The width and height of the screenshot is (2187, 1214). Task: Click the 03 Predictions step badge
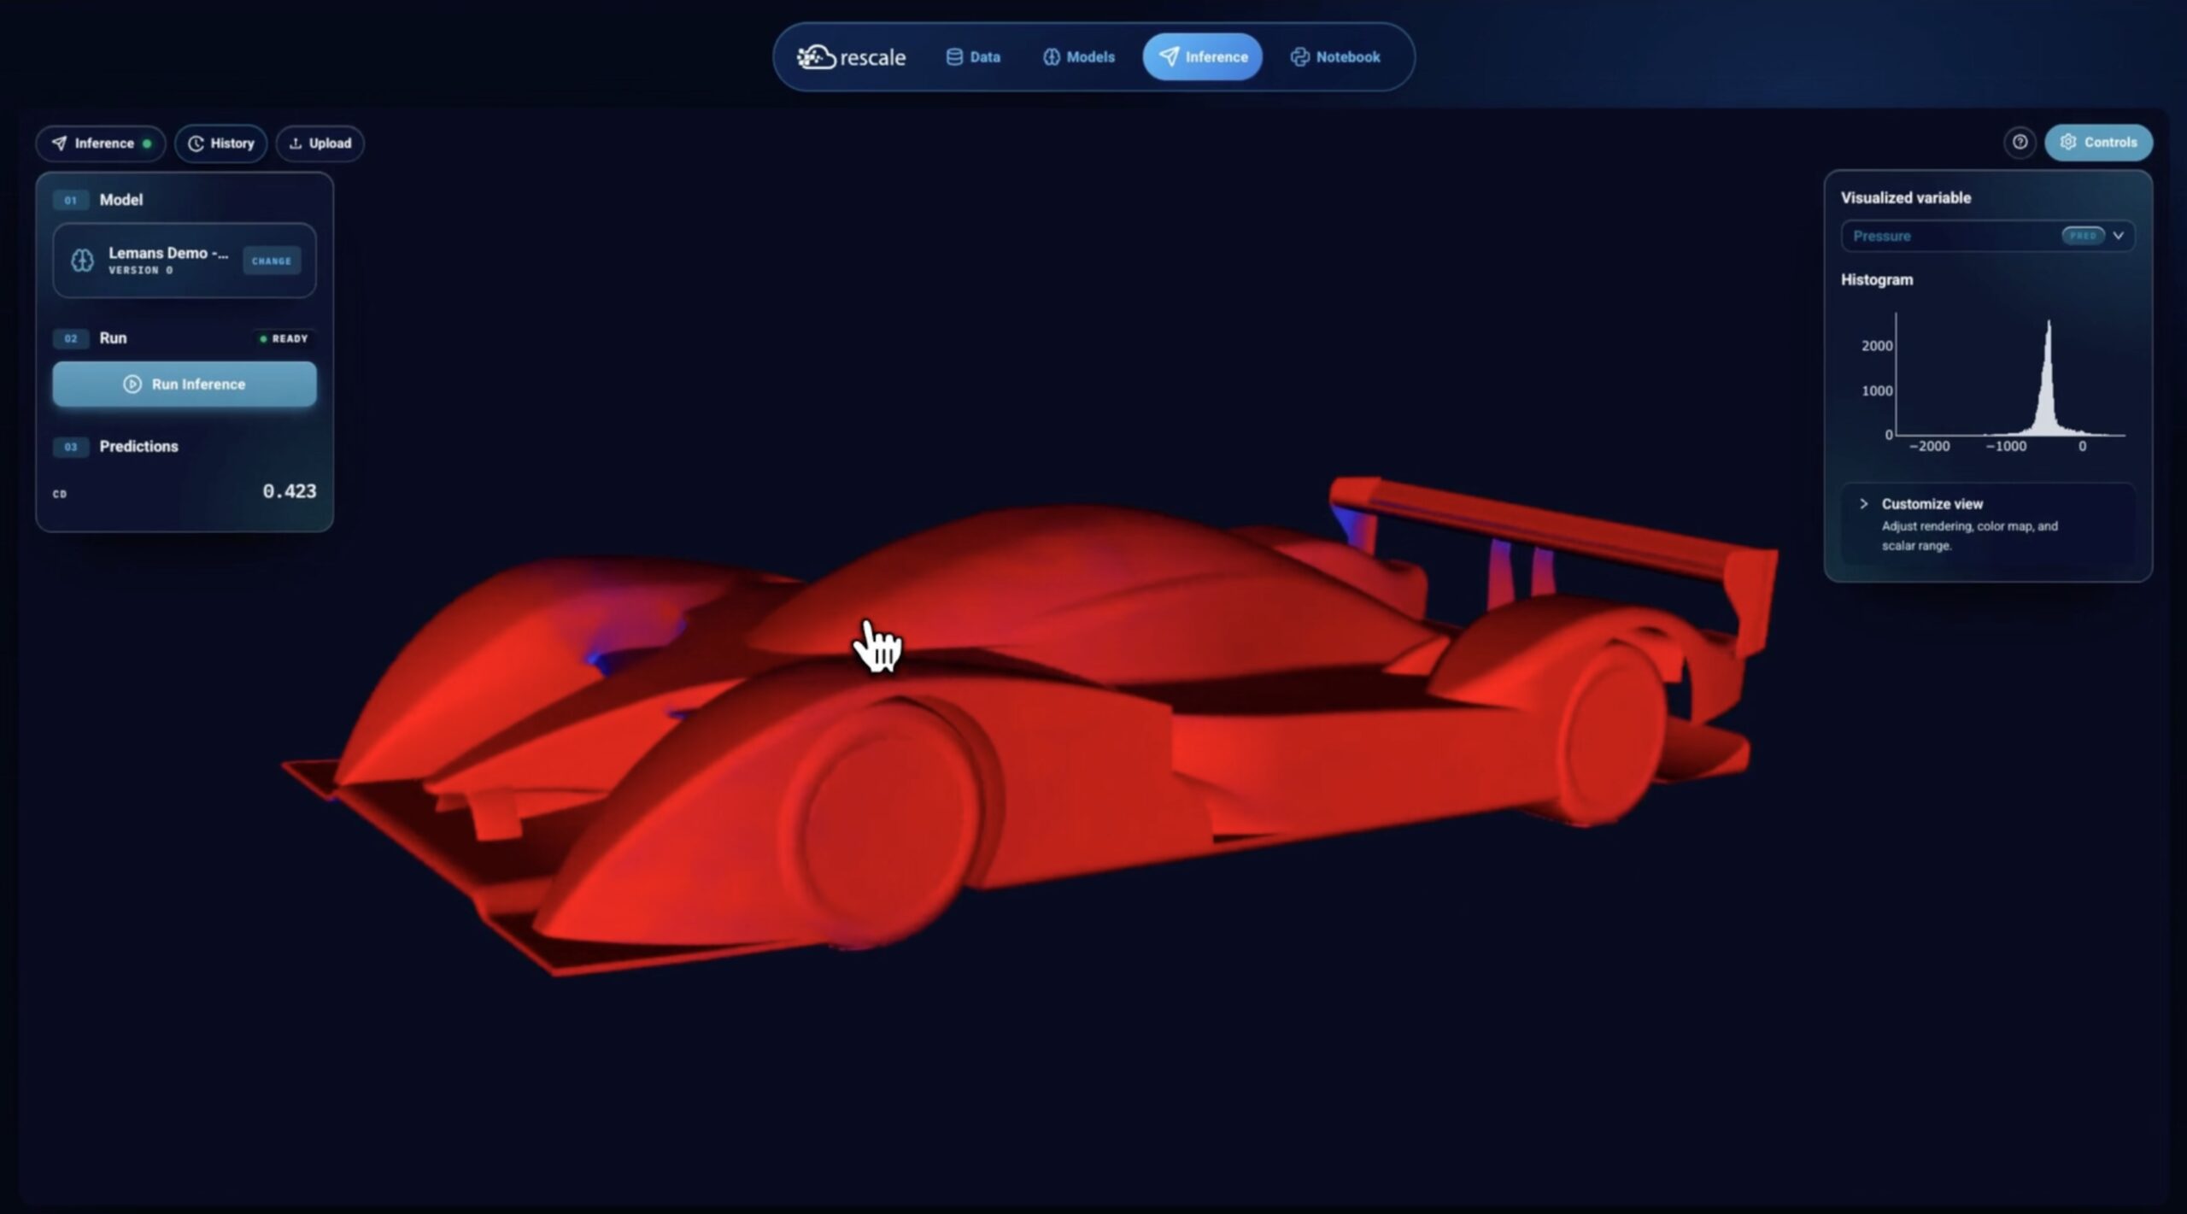pyautogui.click(x=71, y=447)
